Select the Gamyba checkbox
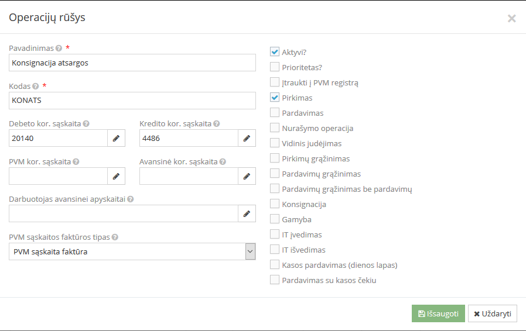This screenshot has width=526, height=331. [275, 219]
